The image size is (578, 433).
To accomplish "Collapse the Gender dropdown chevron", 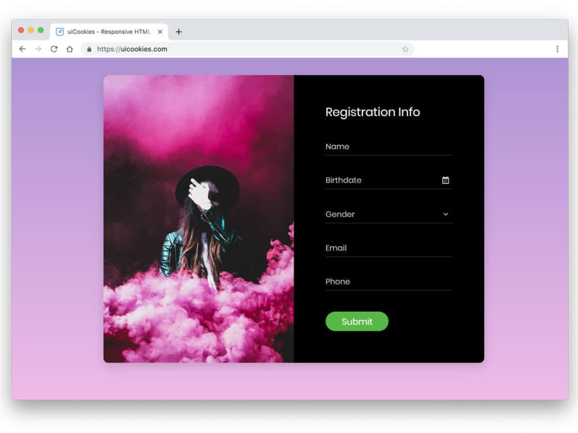I will click(445, 214).
